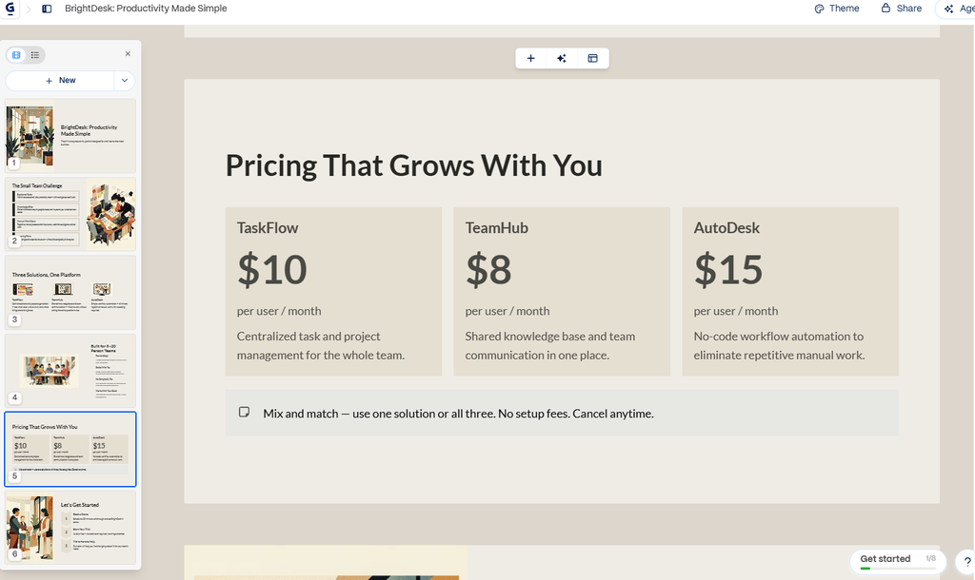Edit TaskFlow description about centralized task management
This screenshot has width=975, height=580.
321,345
